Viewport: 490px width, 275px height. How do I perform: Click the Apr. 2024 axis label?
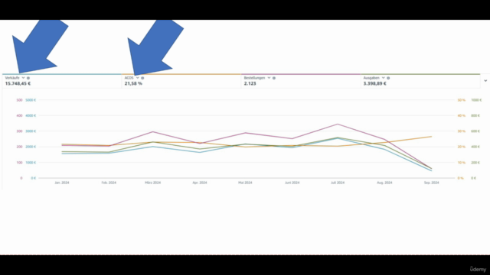(x=200, y=183)
